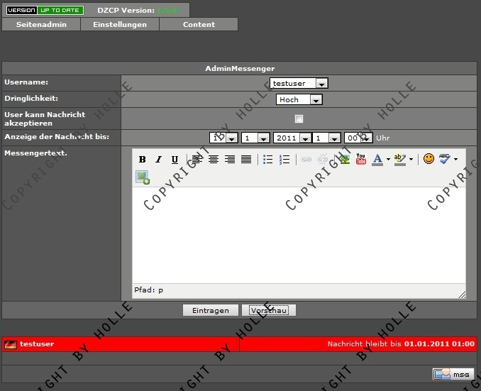
Task: Open the day dropdown in the date row
Action: [x=223, y=138]
